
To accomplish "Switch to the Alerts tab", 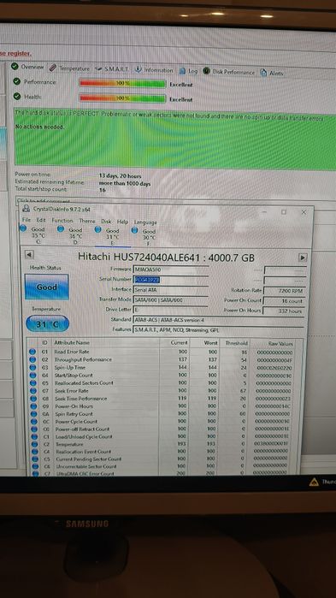I will coord(272,73).
